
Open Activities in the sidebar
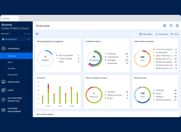point(11,68)
